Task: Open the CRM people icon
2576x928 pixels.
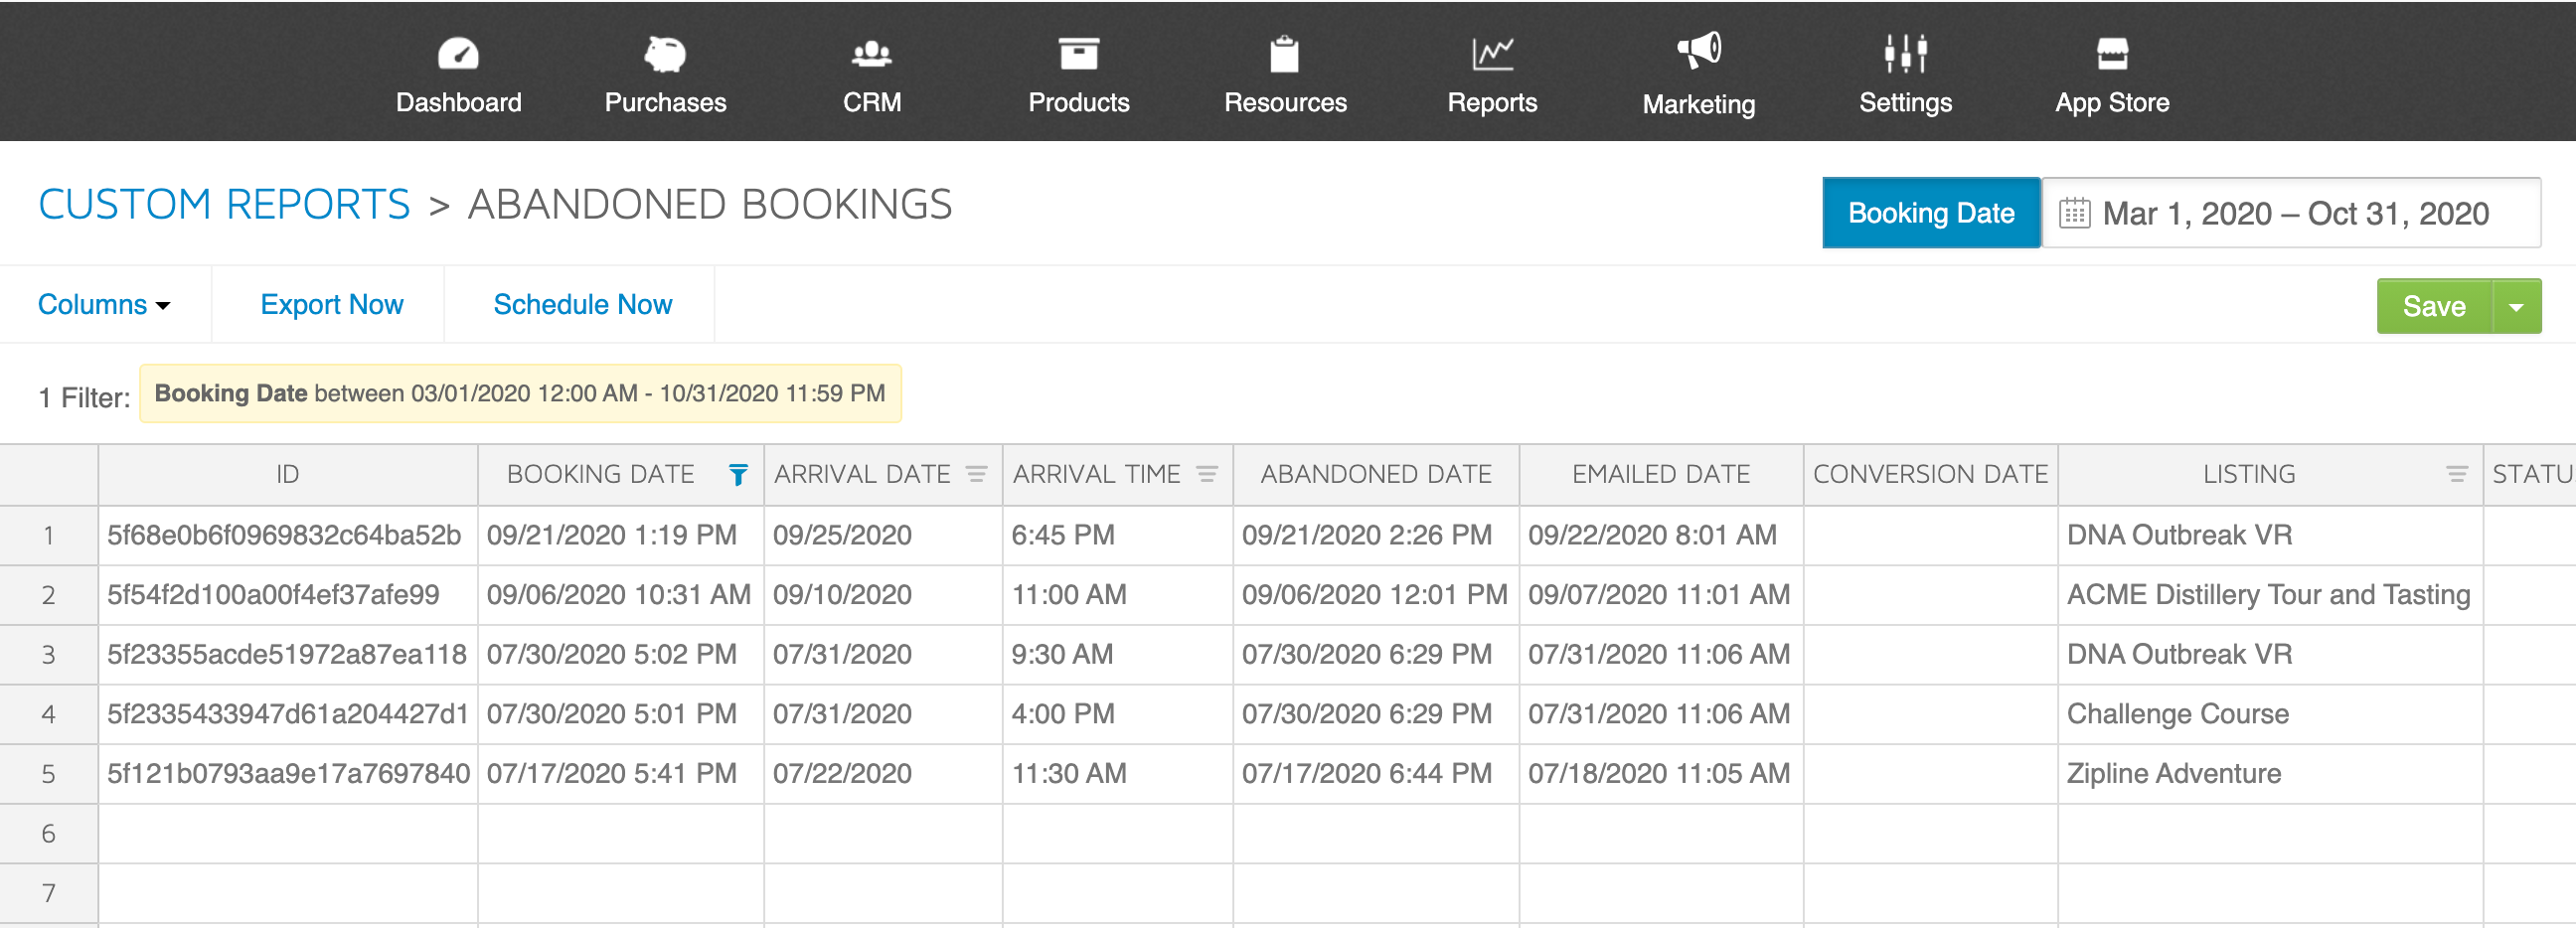Action: pyautogui.click(x=871, y=53)
